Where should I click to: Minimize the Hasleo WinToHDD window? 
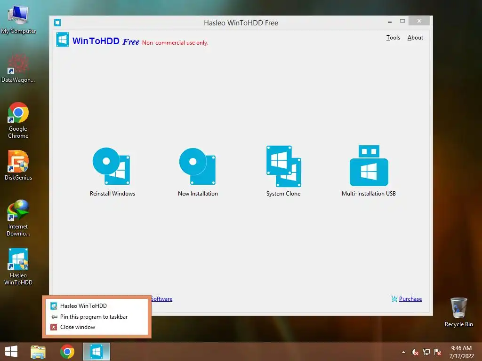[x=390, y=21]
